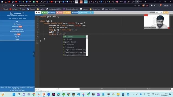Choose IllegalAccessError autocomplete suggestion
Image resolution: width=173 pixels, height=97 pixels.
click(x=74, y=50)
